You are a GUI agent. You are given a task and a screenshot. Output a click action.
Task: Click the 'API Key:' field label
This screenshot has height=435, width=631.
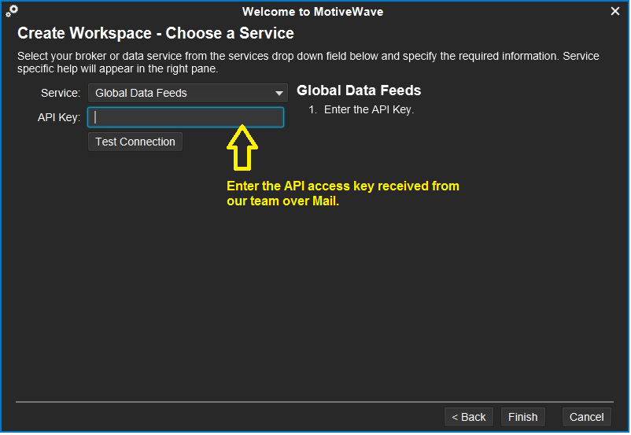click(x=59, y=117)
